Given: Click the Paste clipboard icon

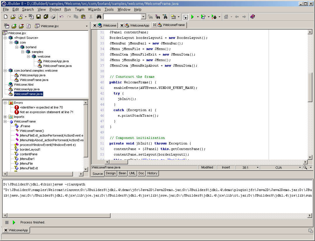Looking at the screenshot, I should (x=83, y=17).
